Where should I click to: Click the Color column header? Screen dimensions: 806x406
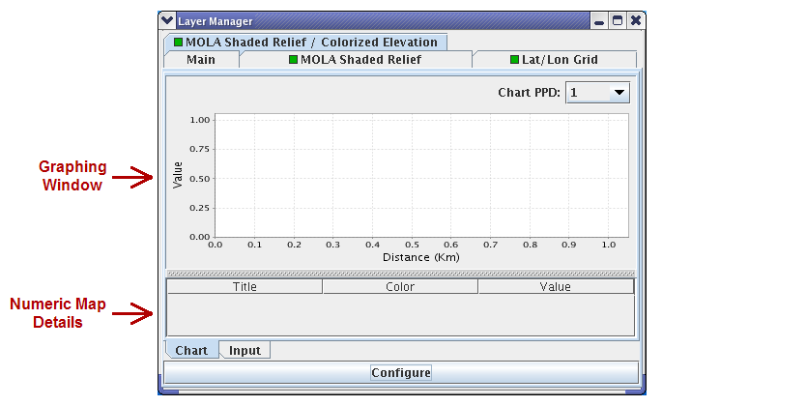(x=400, y=286)
